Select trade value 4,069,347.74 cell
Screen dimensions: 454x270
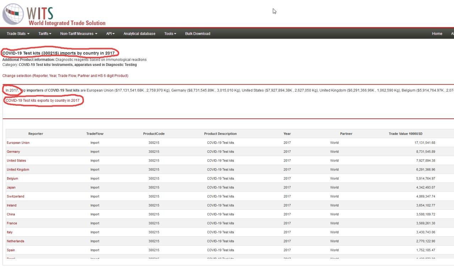(x=426, y=196)
